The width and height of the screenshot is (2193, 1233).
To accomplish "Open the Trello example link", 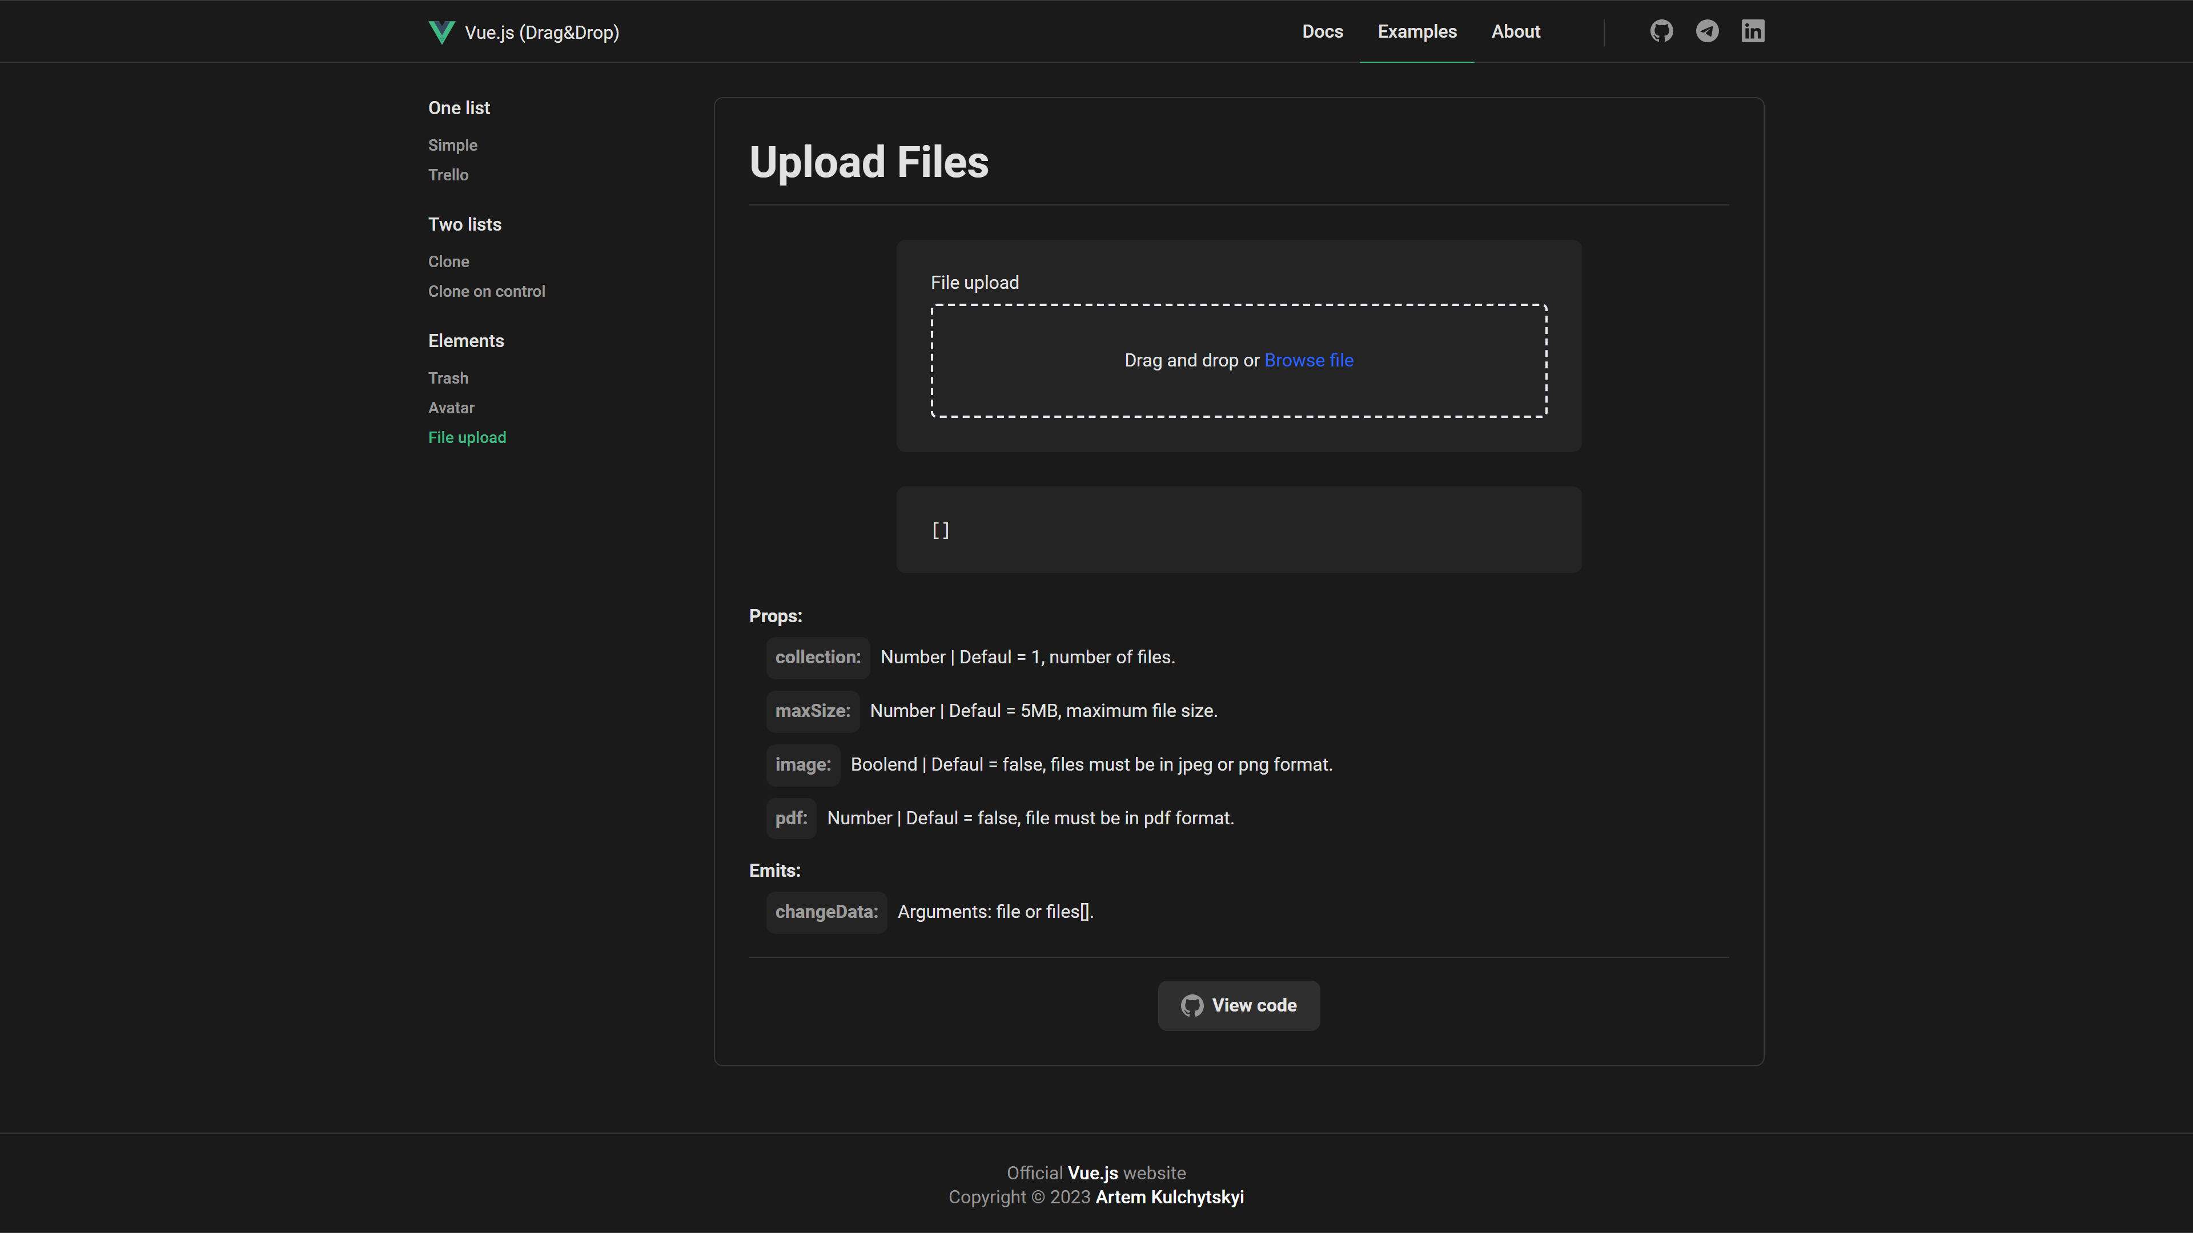I will (448, 175).
